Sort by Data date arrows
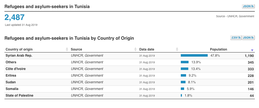 177,49
